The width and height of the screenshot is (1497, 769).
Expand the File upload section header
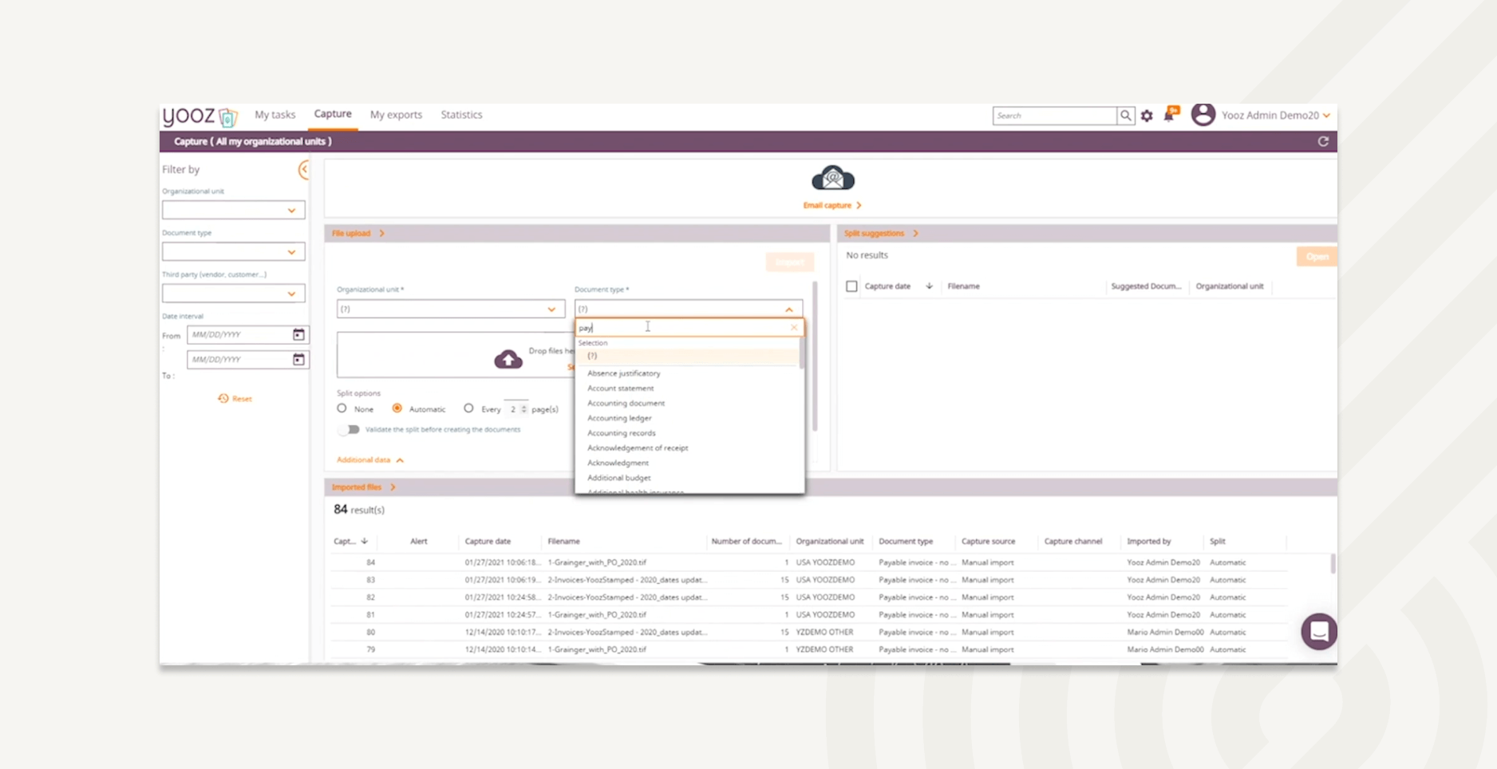point(358,234)
